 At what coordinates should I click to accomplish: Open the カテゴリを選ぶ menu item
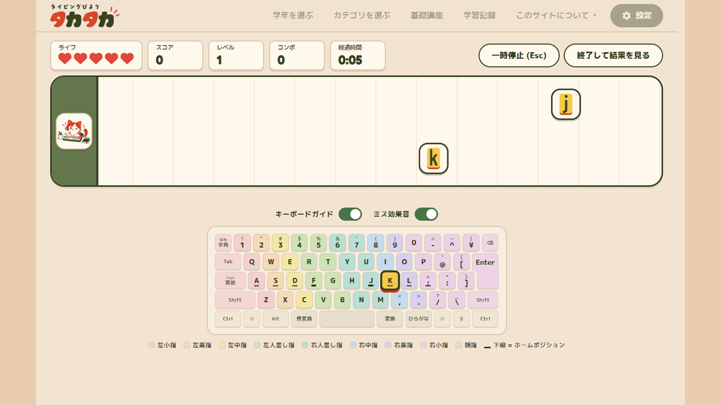pyautogui.click(x=362, y=15)
